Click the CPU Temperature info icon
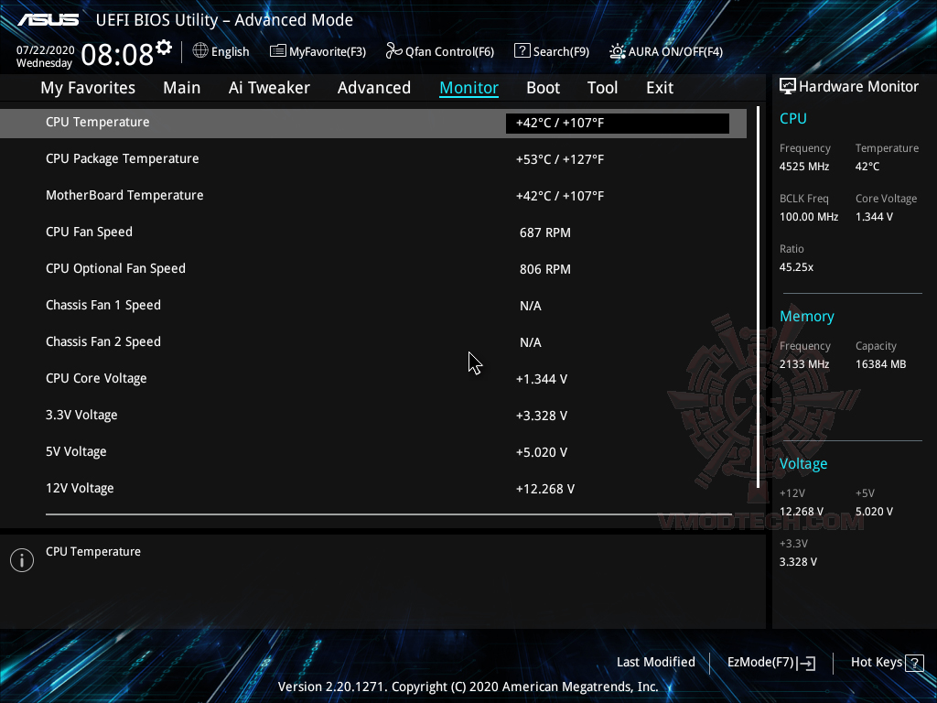This screenshot has width=937, height=703. click(21, 559)
